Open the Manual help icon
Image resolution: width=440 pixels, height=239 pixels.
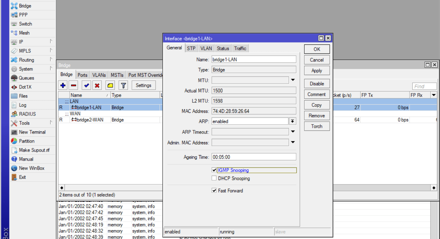14,159
